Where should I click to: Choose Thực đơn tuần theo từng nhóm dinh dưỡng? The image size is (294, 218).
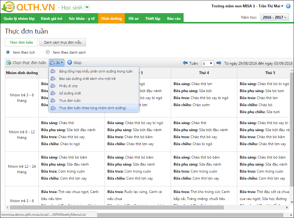[x=92, y=108]
